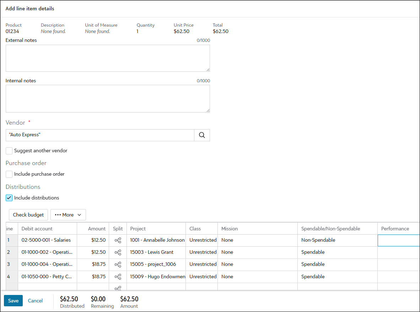The image size is (420, 312).
Task: Enable Suggest another vendor checkbox
Action: tap(9, 151)
